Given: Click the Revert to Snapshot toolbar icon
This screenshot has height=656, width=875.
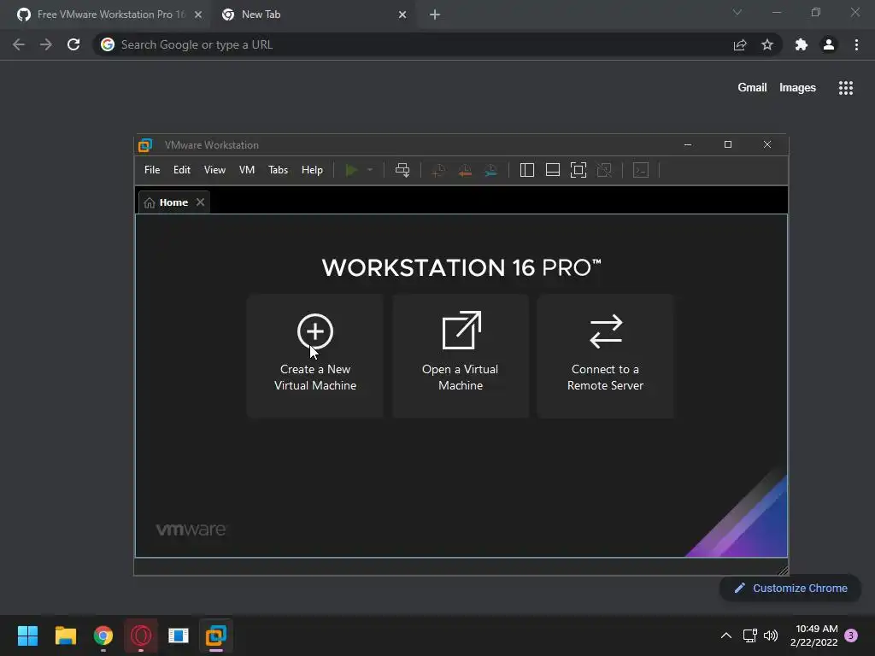Looking at the screenshot, I should tap(464, 170).
